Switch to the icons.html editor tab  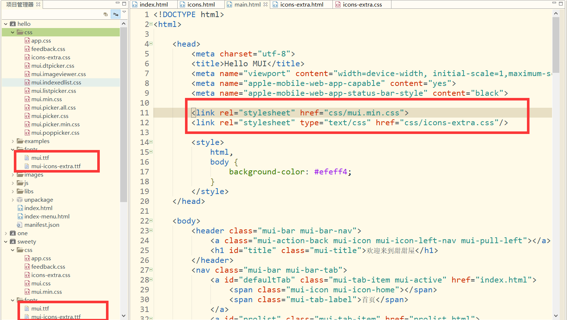[201, 4]
